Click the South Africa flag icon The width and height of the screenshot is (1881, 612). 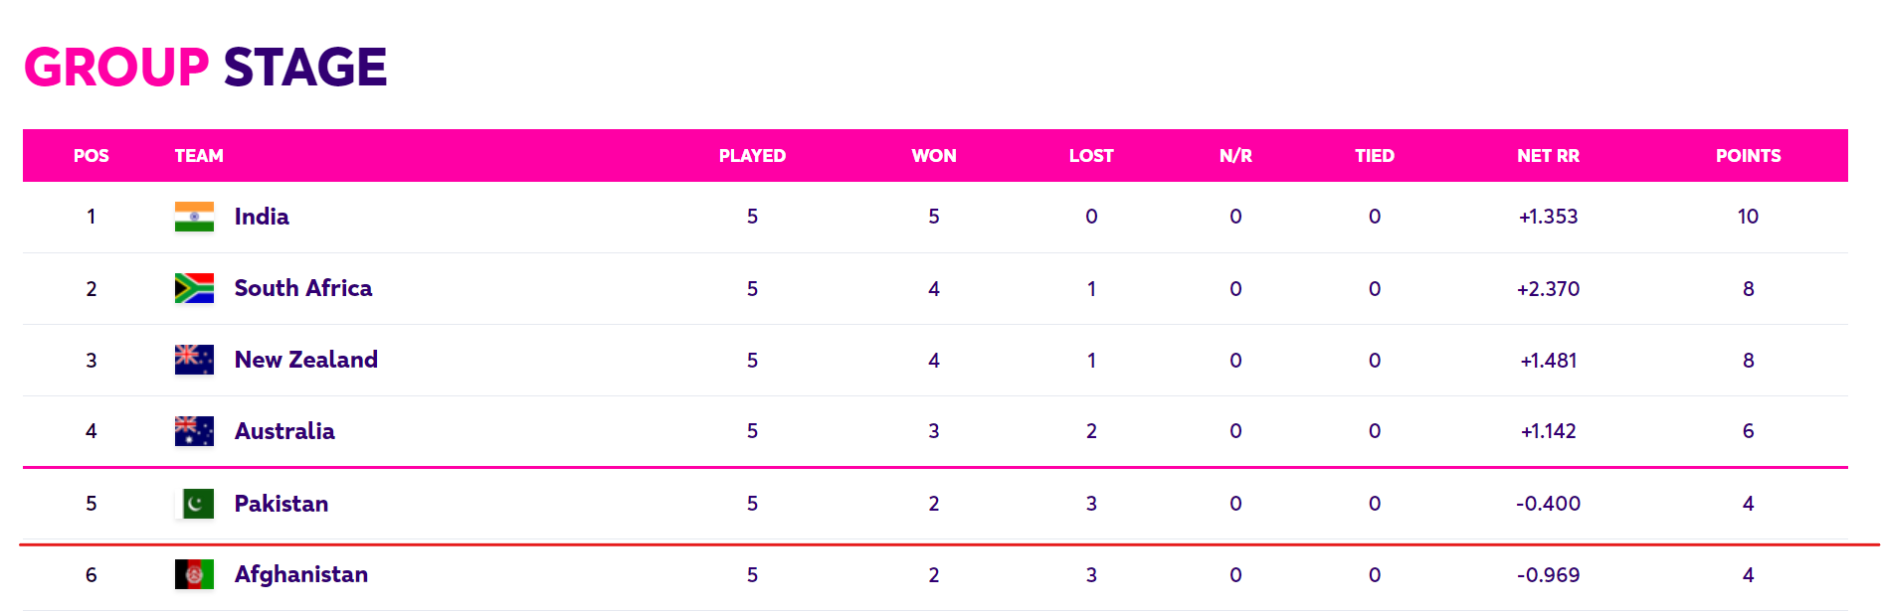194,288
